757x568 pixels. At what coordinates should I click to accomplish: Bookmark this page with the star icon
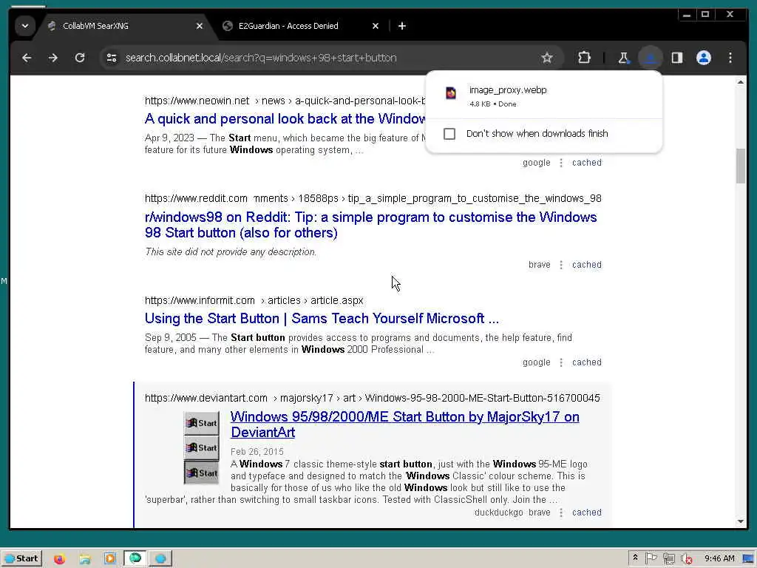coord(546,58)
